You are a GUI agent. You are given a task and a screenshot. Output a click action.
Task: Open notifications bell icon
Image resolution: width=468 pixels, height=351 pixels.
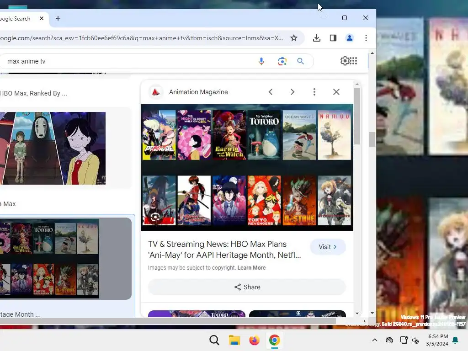tap(456, 340)
